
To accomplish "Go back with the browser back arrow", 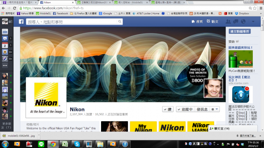I will pyautogui.click(x=3, y=8).
